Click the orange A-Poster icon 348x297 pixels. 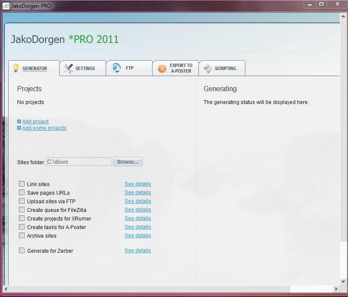click(x=162, y=69)
